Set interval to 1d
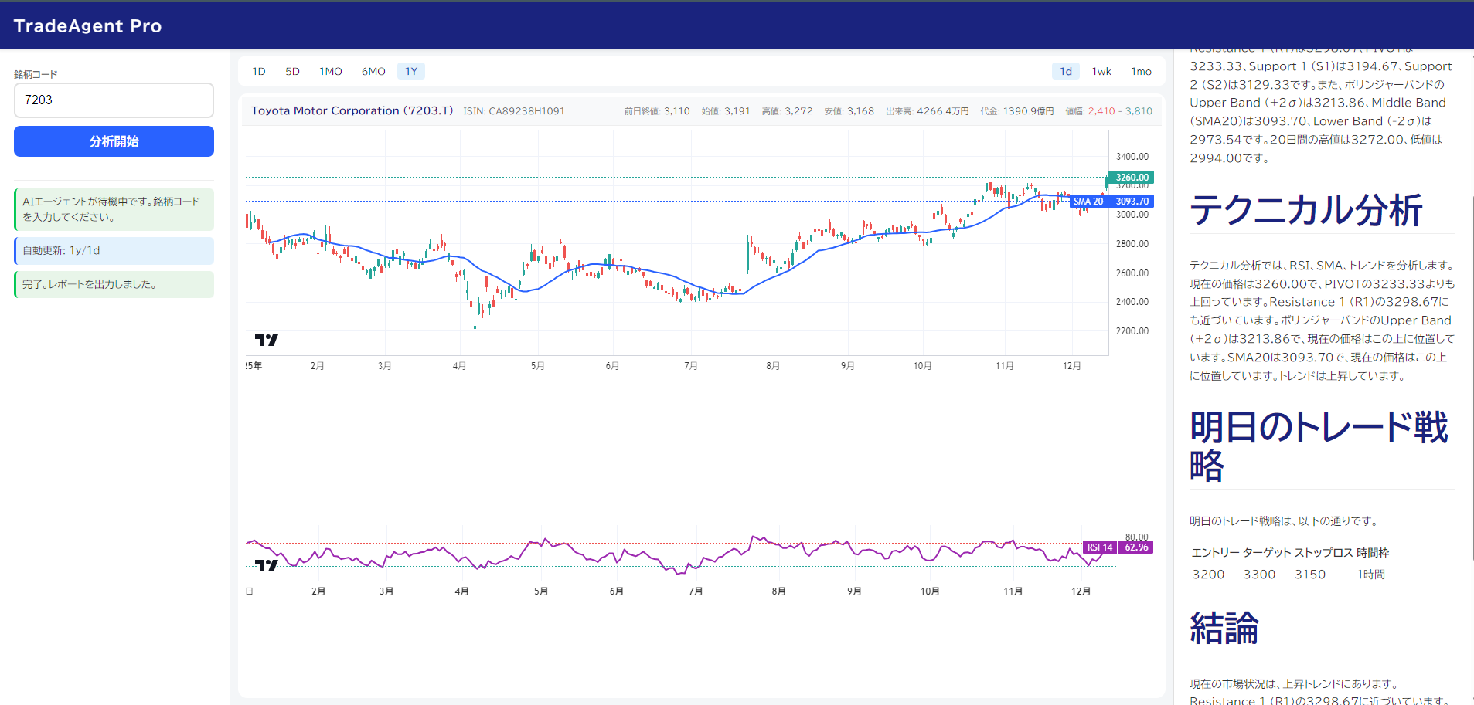The height and width of the screenshot is (705, 1474). click(x=1066, y=72)
